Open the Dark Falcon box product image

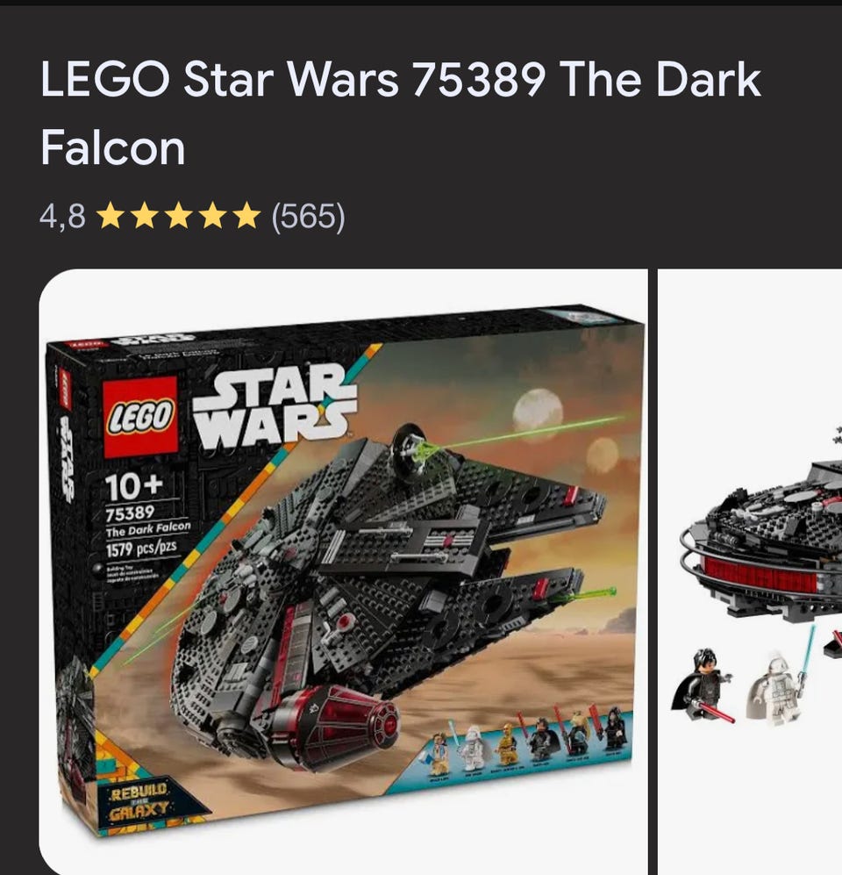pos(344,572)
